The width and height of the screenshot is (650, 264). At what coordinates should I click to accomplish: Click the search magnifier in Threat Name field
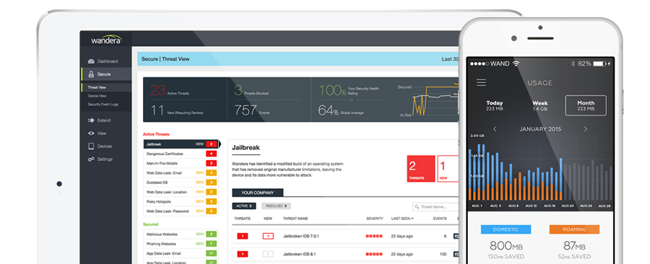pos(416,206)
